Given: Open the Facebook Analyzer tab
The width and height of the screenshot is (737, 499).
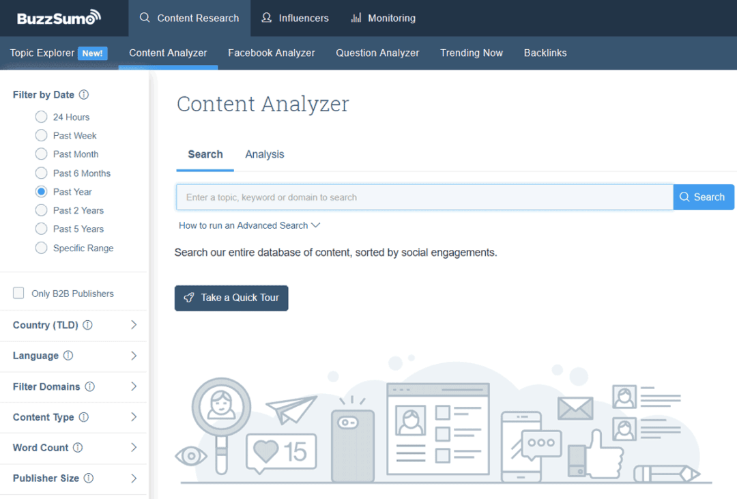Looking at the screenshot, I should tap(271, 53).
